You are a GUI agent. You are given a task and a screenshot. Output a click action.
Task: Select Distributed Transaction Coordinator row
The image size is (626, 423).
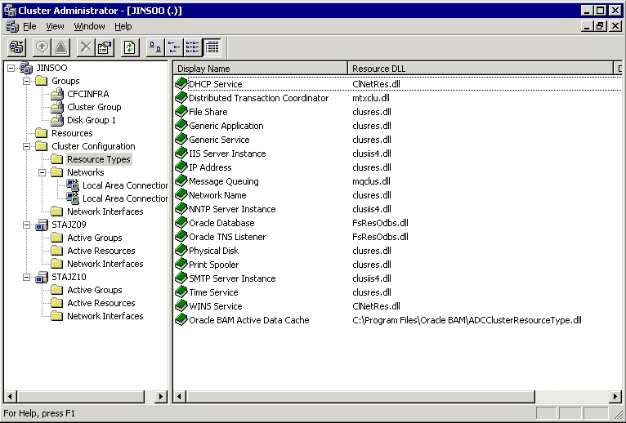pos(259,98)
